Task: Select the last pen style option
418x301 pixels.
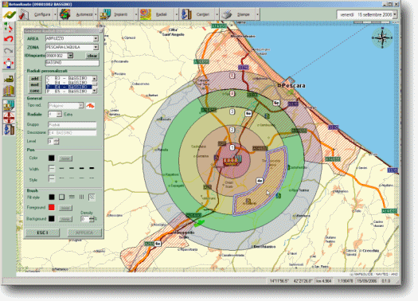Action: click(x=92, y=178)
